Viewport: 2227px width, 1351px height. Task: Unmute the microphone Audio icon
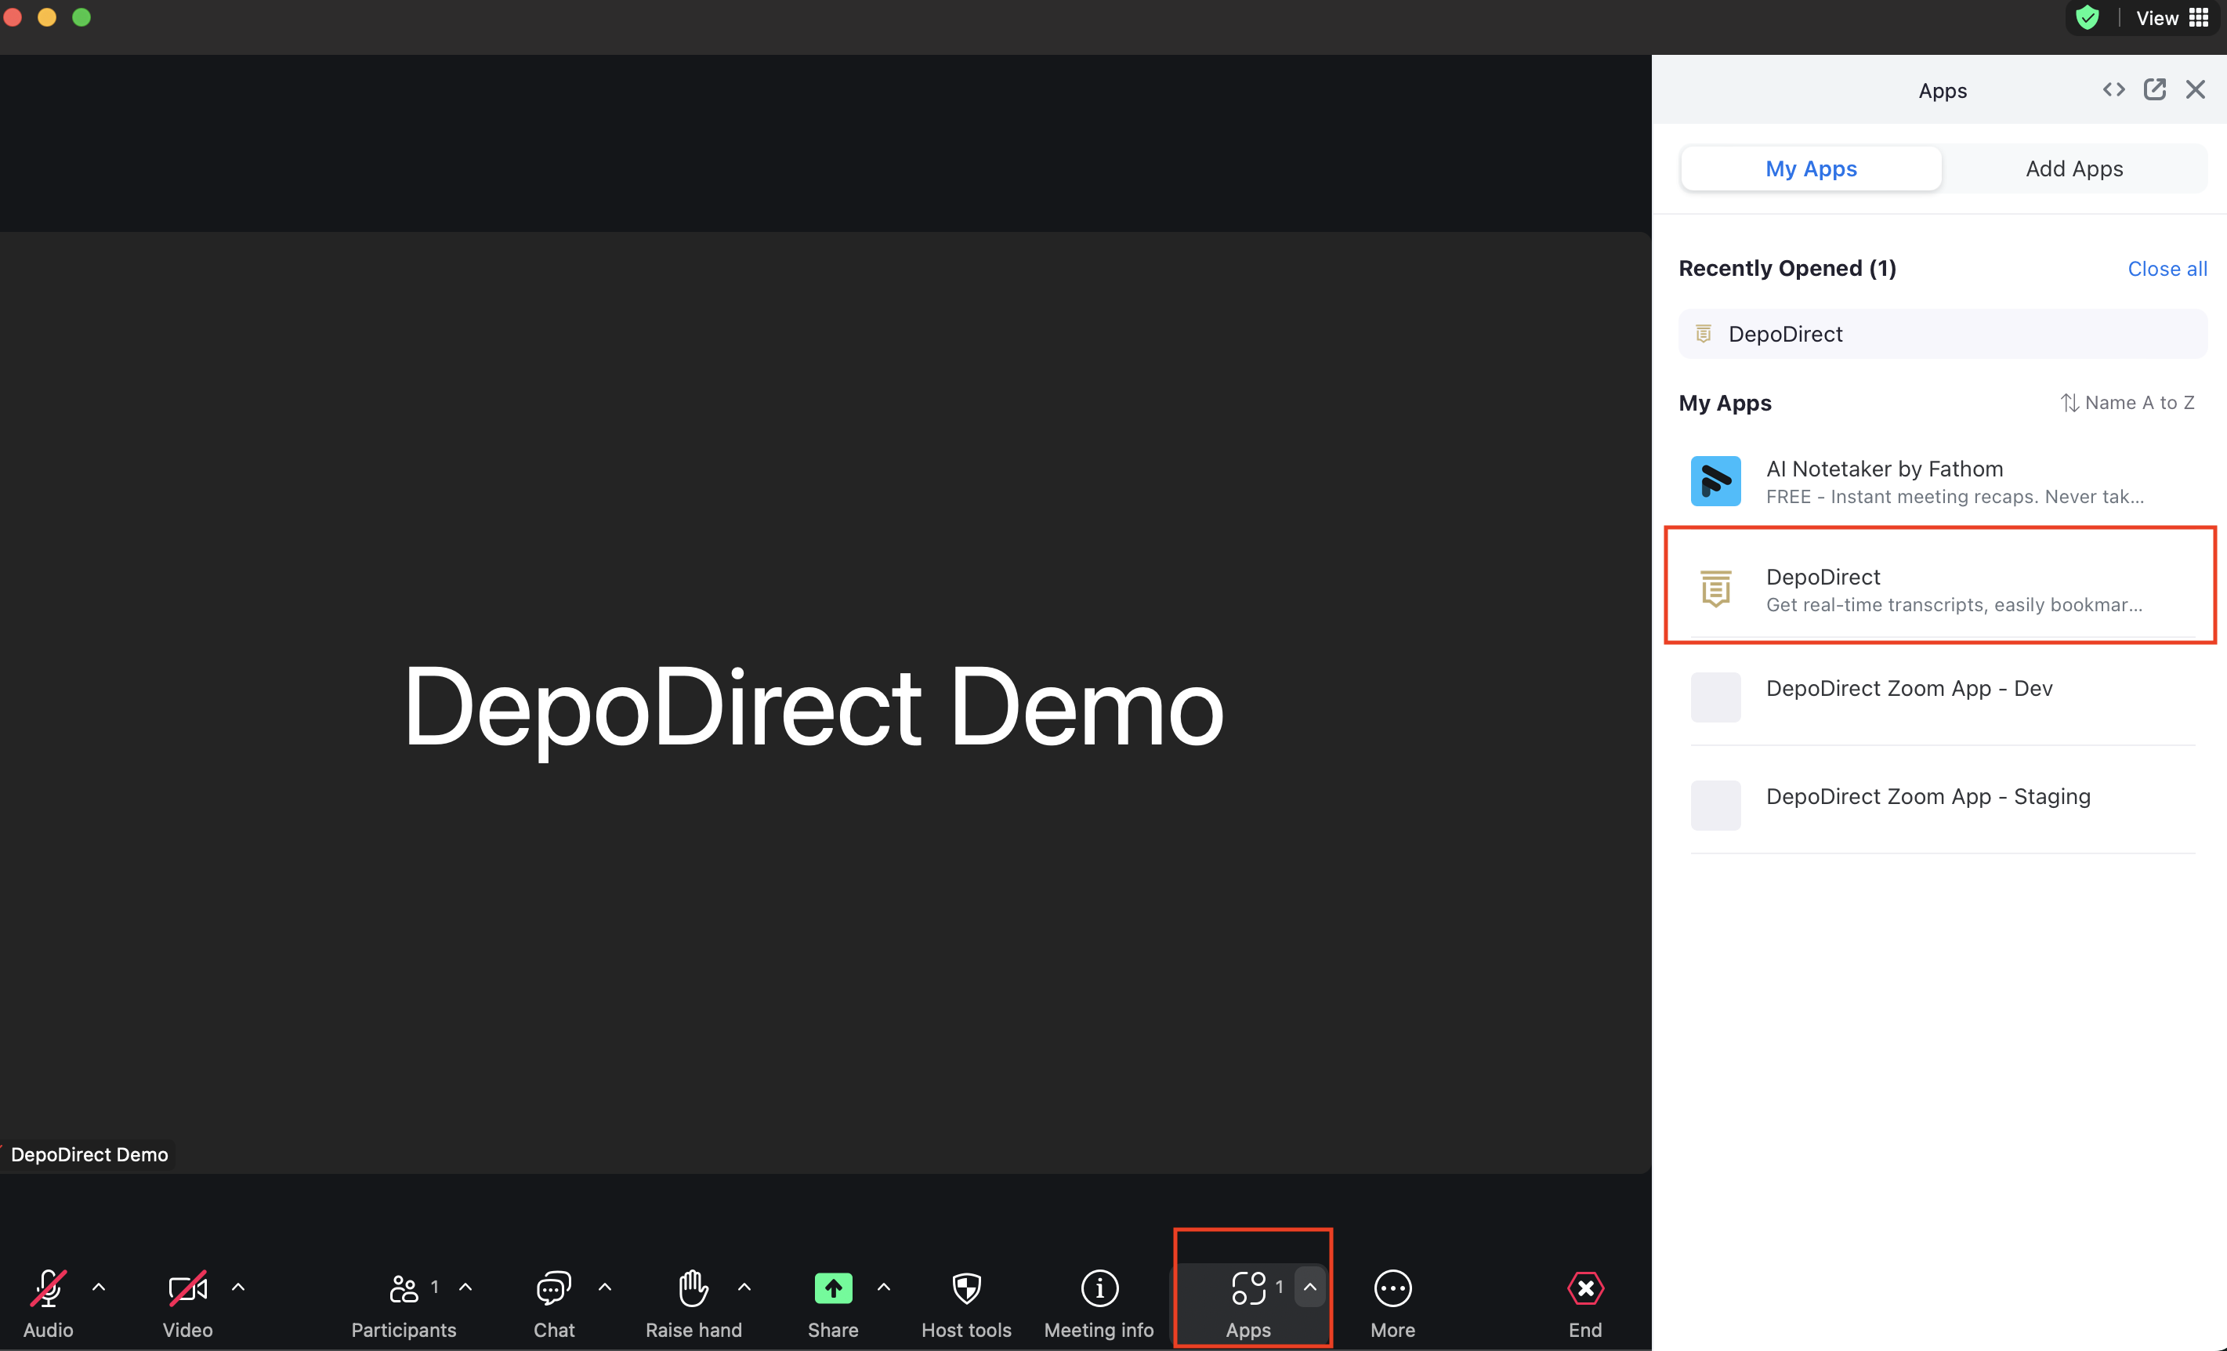pyautogui.click(x=48, y=1288)
